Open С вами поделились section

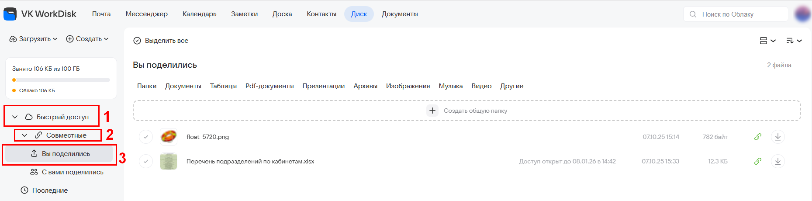click(x=72, y=172)
